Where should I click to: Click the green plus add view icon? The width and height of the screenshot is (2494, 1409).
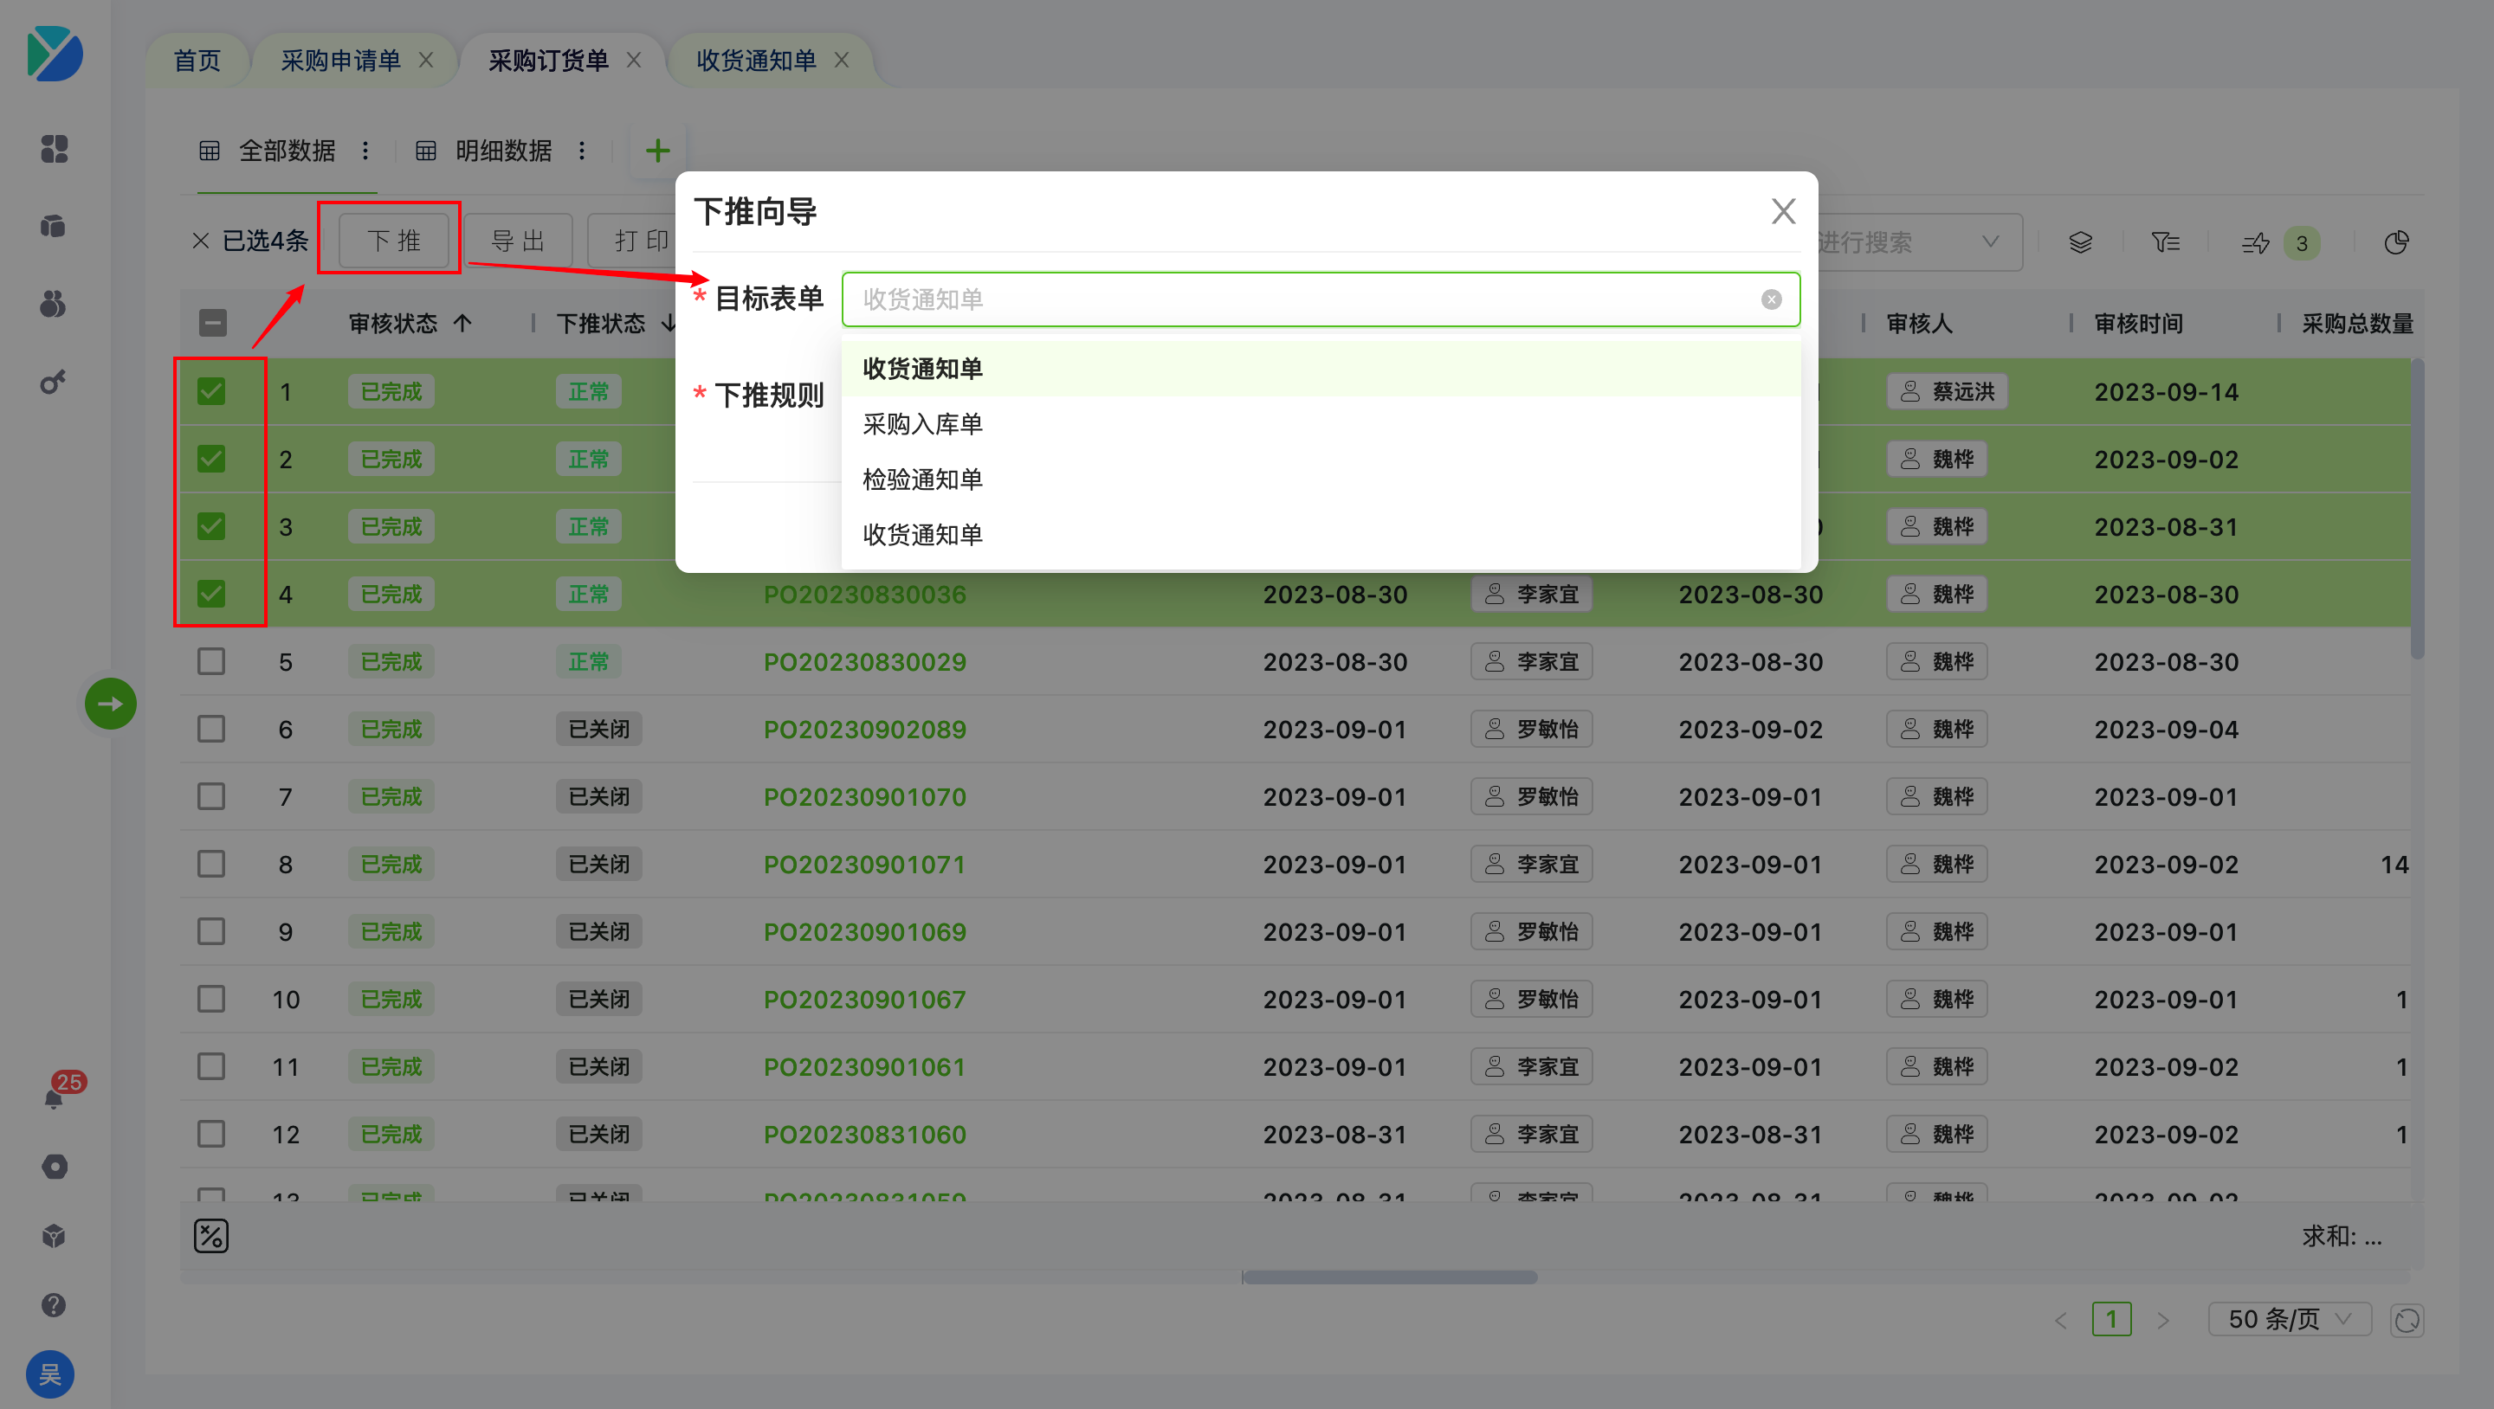[657, 151]
